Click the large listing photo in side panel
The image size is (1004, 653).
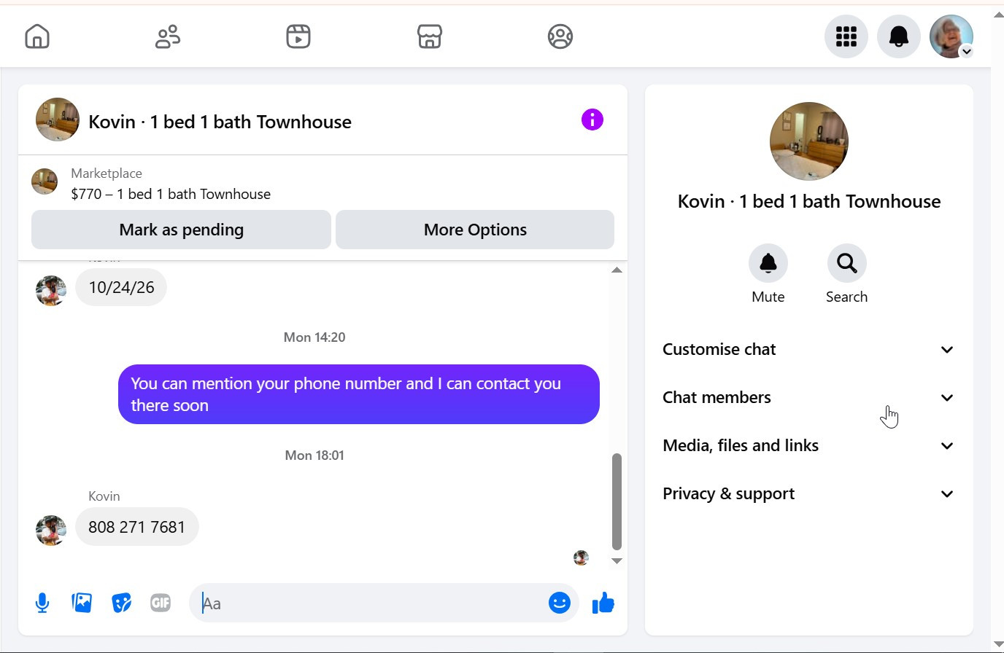click(x=809, y=141)
